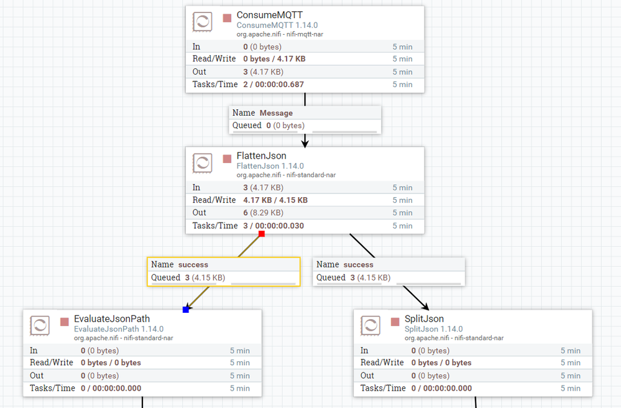Click EvaluateJsonPath Read/Write 0 bytes / 0 bytes

pyautogui.click(x=111, y=363)
